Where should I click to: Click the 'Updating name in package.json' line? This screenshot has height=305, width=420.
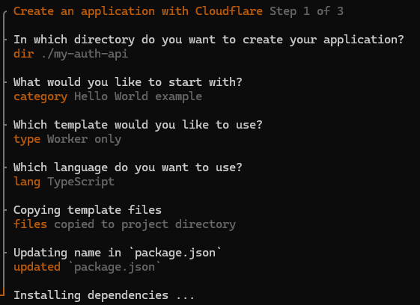pyautogui.click(x=118, y=253)
